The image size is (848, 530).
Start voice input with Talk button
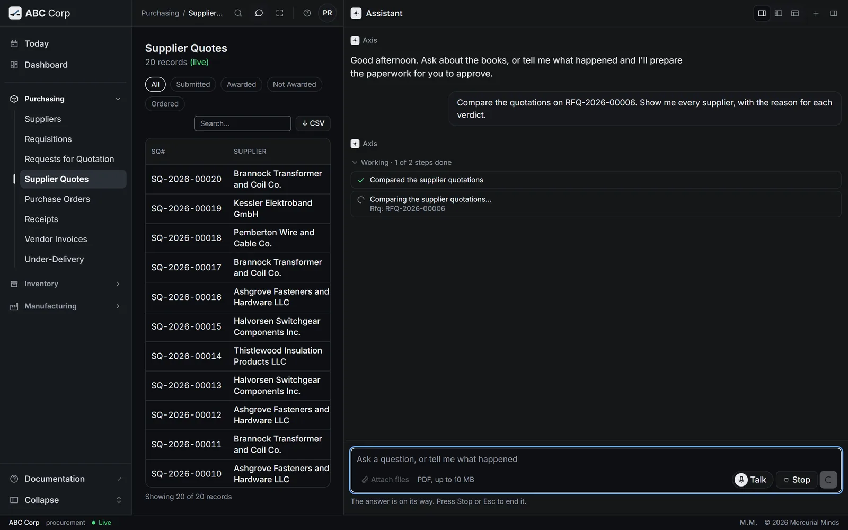point(752,480)
